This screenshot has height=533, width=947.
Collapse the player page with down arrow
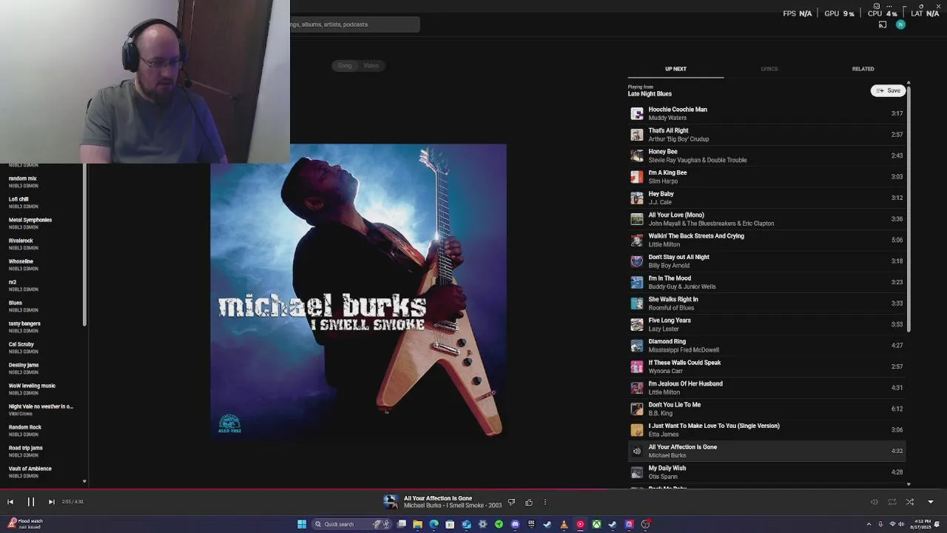[931, 502]
